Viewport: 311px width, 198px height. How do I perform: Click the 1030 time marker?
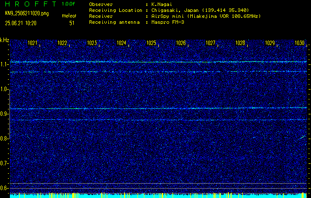coord(300,43)
